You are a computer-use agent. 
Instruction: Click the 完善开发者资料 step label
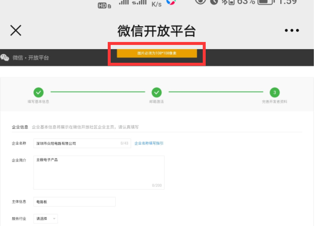click(275, 102)
